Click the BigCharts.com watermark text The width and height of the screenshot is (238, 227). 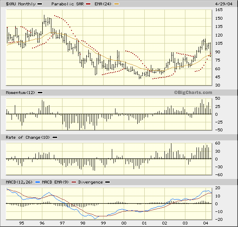pyautogui.click(x=193, y=92)
